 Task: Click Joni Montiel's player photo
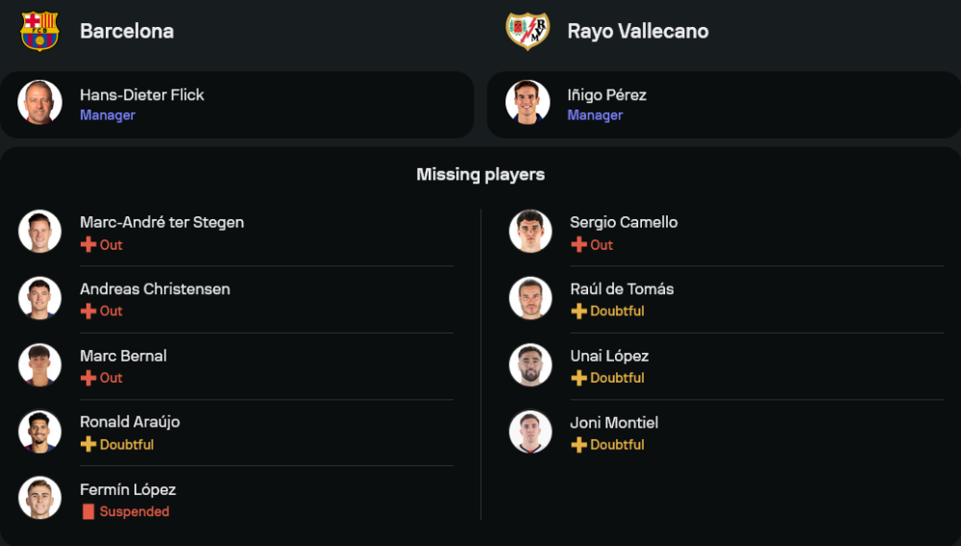click(x=530, y=433)
